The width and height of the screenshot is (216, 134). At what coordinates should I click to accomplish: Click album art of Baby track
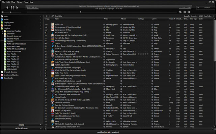(53, 121)
